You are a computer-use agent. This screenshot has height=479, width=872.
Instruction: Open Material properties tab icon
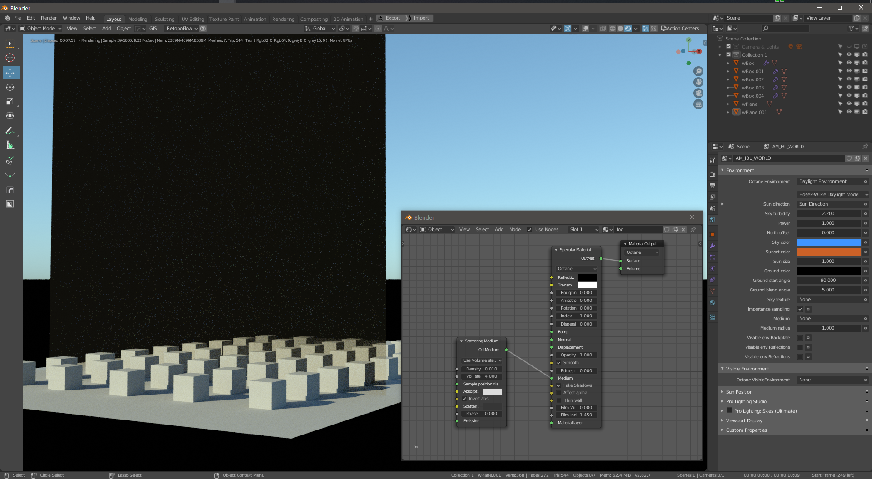(x=713, y=303)
